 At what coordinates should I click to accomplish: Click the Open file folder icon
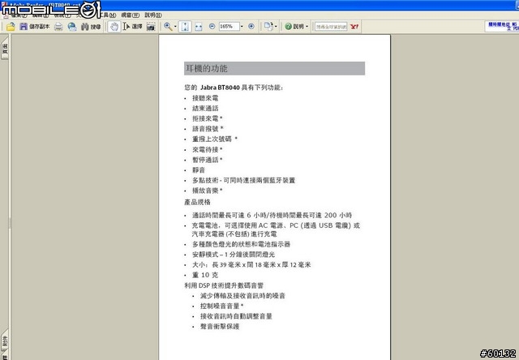click(11, 27)
